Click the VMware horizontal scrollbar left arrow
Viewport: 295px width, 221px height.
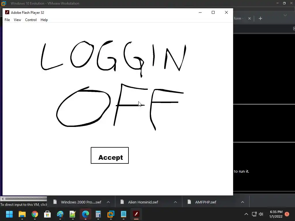(2, 199)
